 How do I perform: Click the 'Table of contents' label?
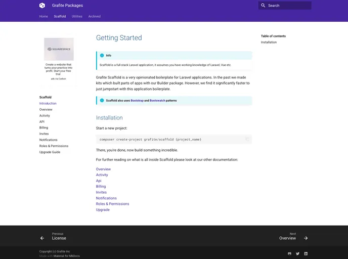(x=273, y=36)
